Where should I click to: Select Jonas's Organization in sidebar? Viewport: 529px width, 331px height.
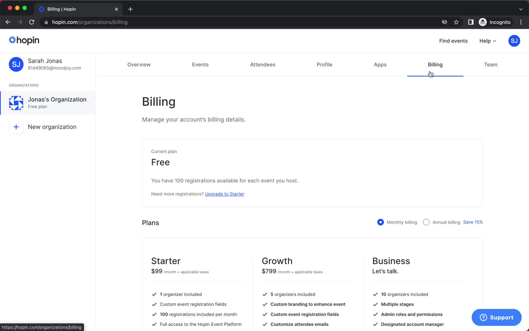tap(48, 103)
